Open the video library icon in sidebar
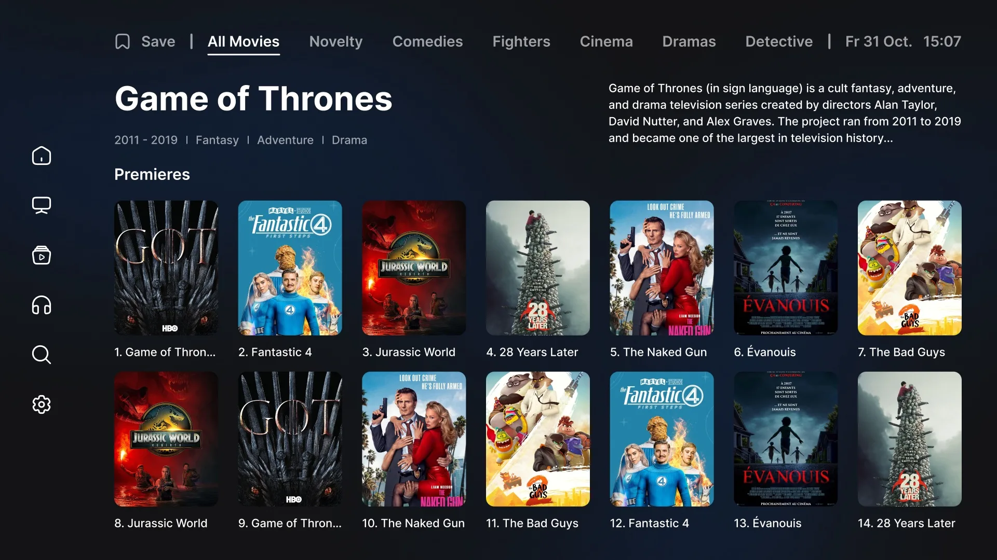This screenshot has height=560, width=997. click(x=42, y=255)
